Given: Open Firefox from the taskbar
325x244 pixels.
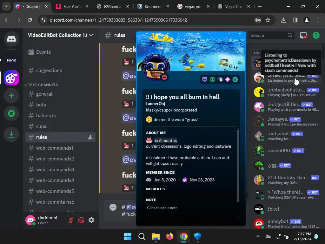Looking at the screenshot, I should point(170,236).
